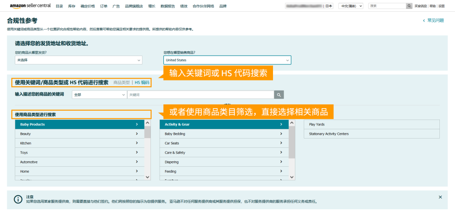This screenshot has height=216, width=455.
Task: Dismiss the notice banner with the X
Action: coord(440,197)
